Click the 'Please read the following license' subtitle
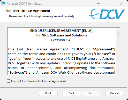 coord(41,16)
